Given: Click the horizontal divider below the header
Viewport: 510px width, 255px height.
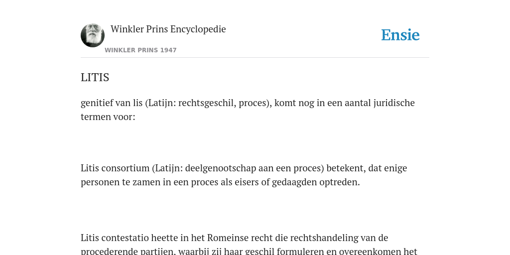Looking at the screenshot, I should click(x=255, y=58).
